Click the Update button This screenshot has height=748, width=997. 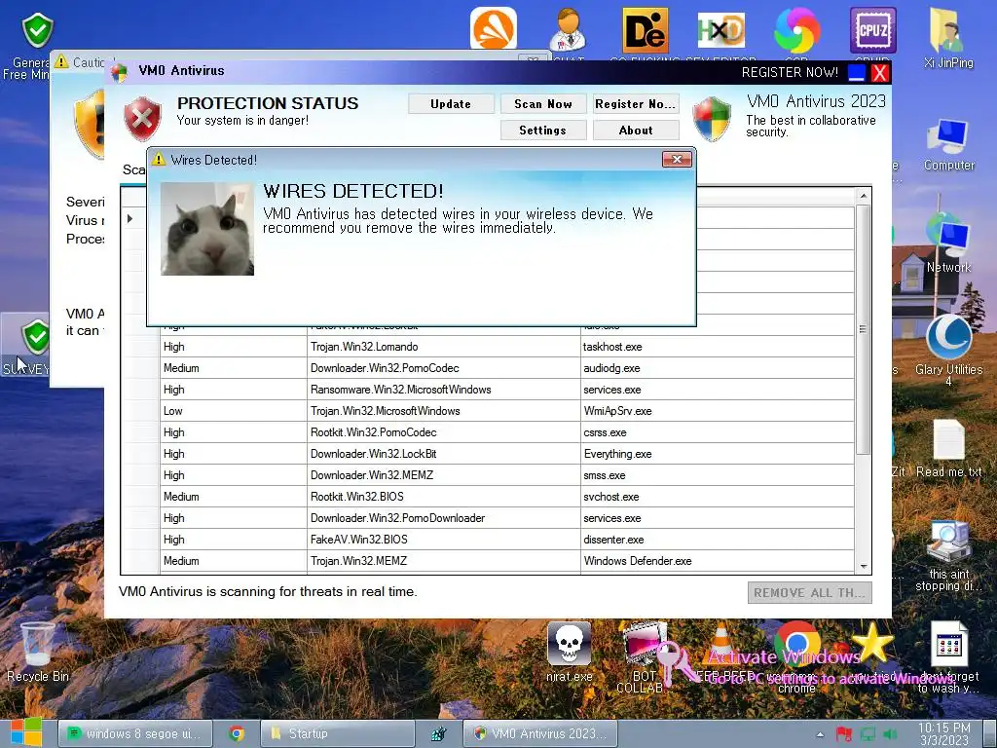(451, 103)
